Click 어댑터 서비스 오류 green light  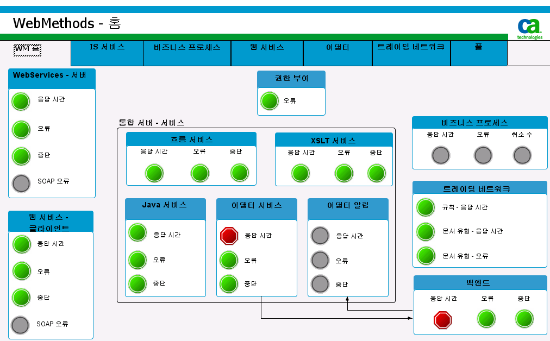click(229, 260)
